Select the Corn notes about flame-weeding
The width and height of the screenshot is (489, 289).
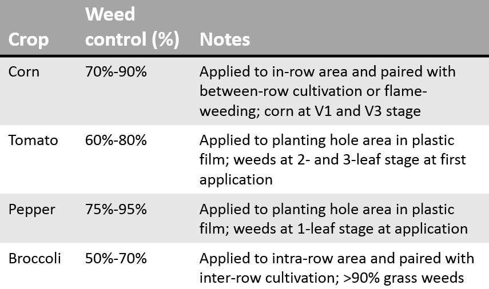[328, 91]
